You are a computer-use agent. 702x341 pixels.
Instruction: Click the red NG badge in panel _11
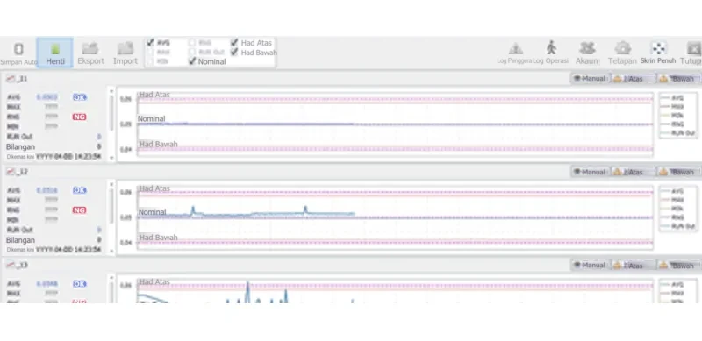tap(79, 117)
